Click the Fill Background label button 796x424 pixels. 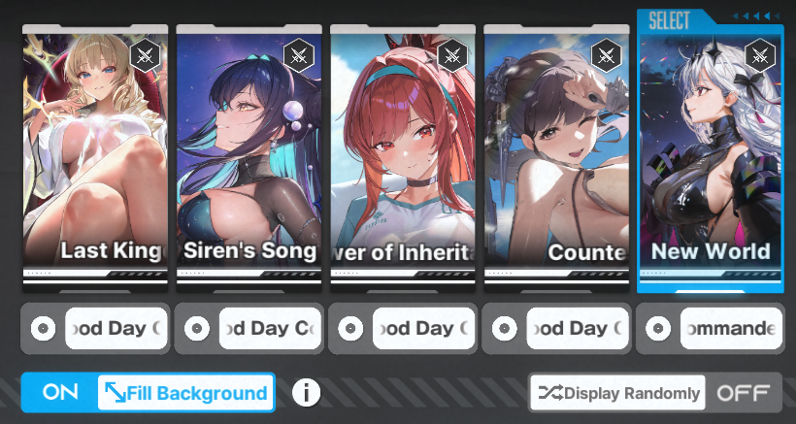click(185, 393)
